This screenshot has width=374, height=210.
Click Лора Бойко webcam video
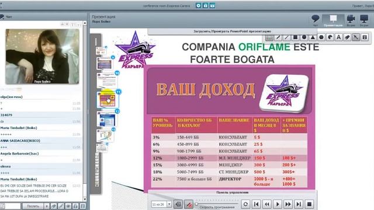42,57
